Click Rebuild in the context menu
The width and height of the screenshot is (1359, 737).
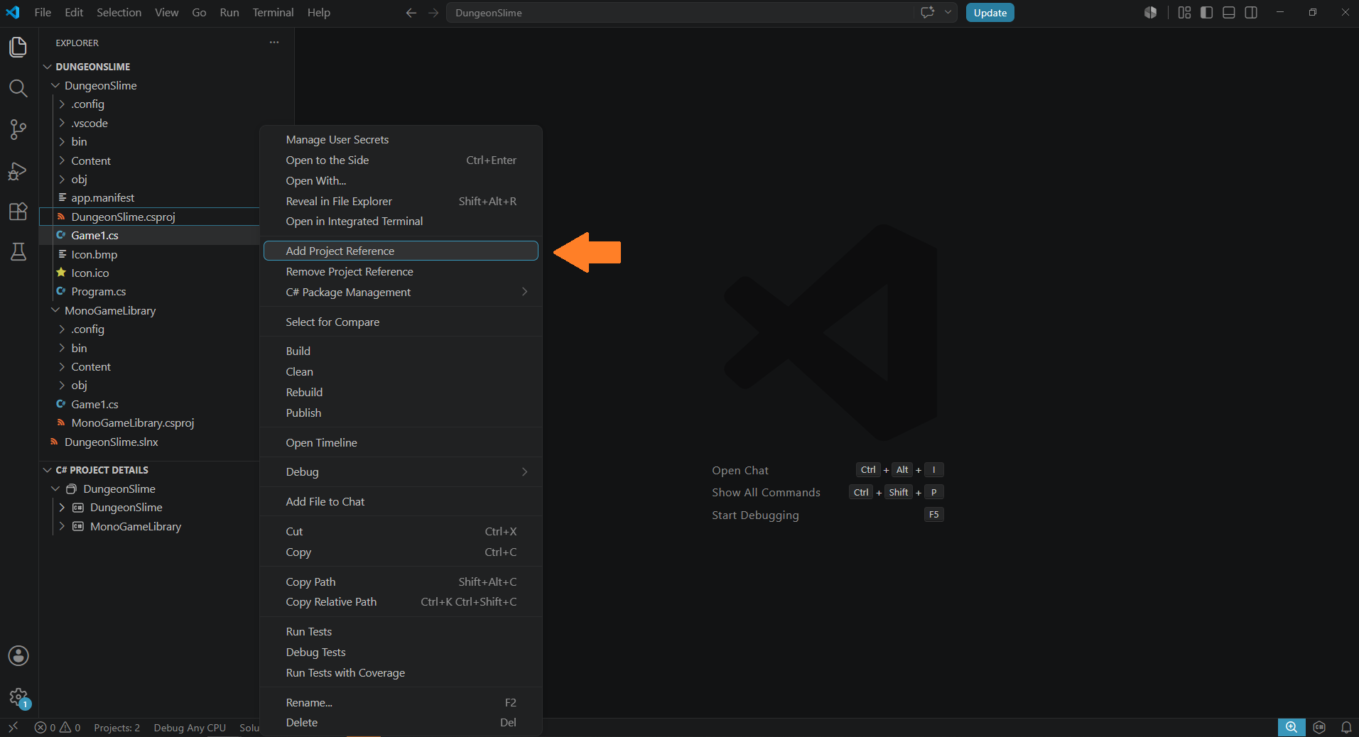coord(401,392)
